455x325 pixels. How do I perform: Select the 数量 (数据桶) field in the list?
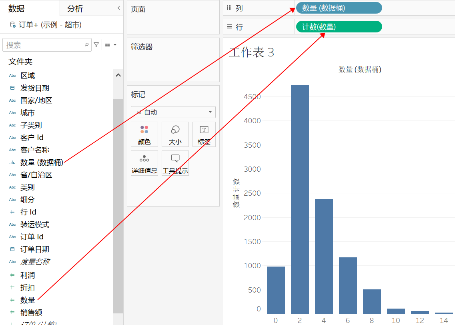(42, 162)
